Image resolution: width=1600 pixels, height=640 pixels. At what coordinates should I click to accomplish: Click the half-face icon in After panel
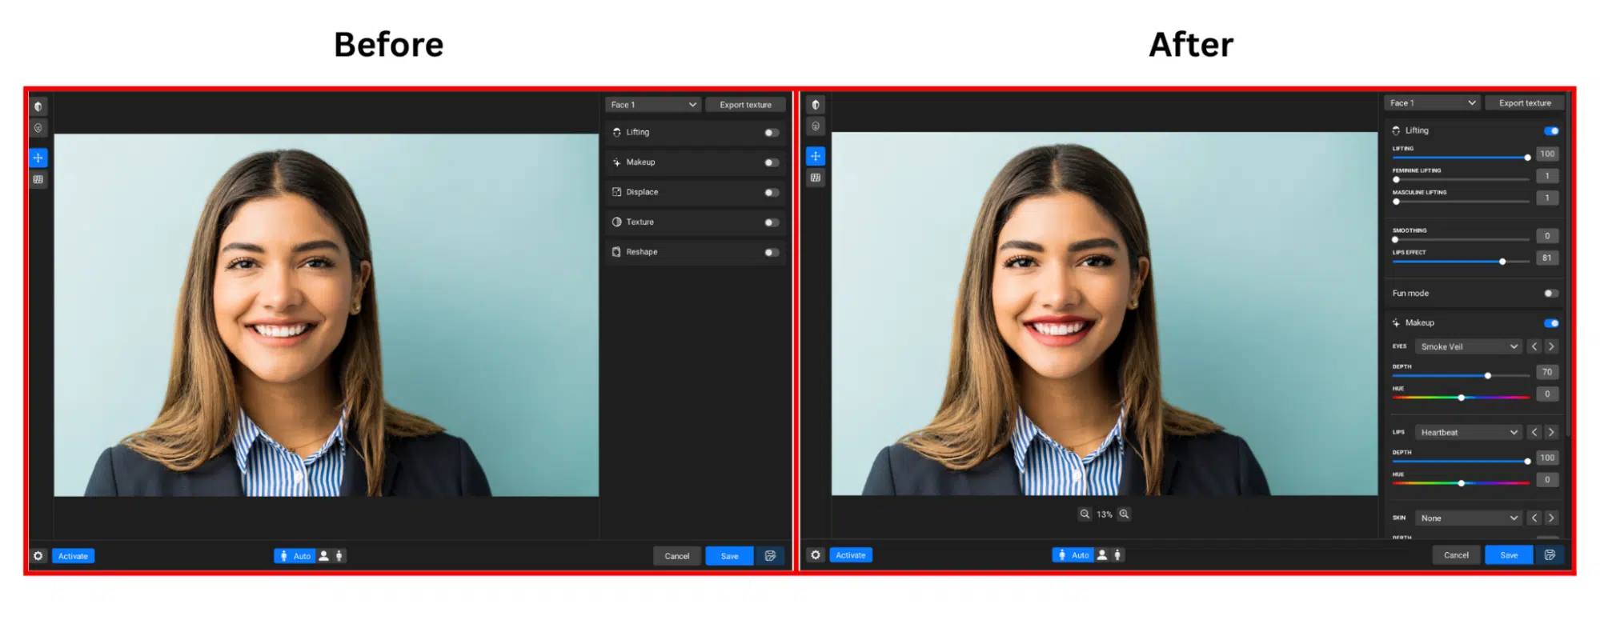tap(816, 105)
